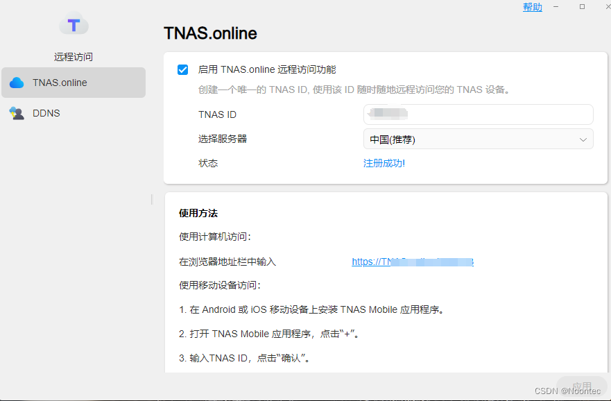Expand the server dropdown chevron arrow
Image resolution: width=611 pixels, height=401 pixels.
click(x=583, y=139)
